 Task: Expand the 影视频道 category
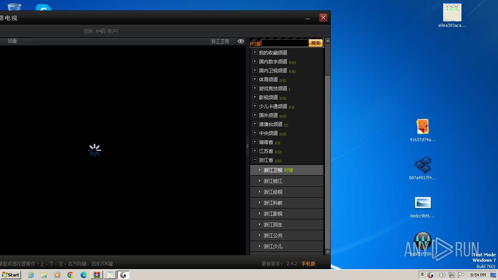point(255,97)
